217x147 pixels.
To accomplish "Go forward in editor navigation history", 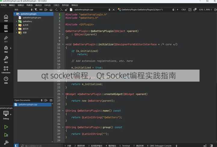I will [61, 10].
